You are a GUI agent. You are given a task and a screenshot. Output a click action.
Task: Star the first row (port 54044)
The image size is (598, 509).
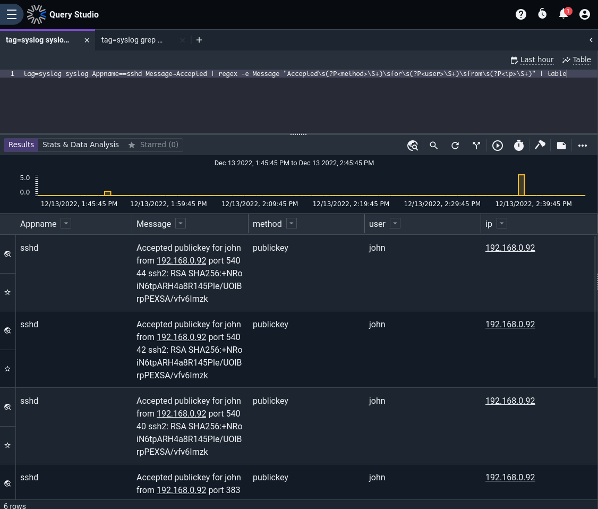[x=7, y=292]
